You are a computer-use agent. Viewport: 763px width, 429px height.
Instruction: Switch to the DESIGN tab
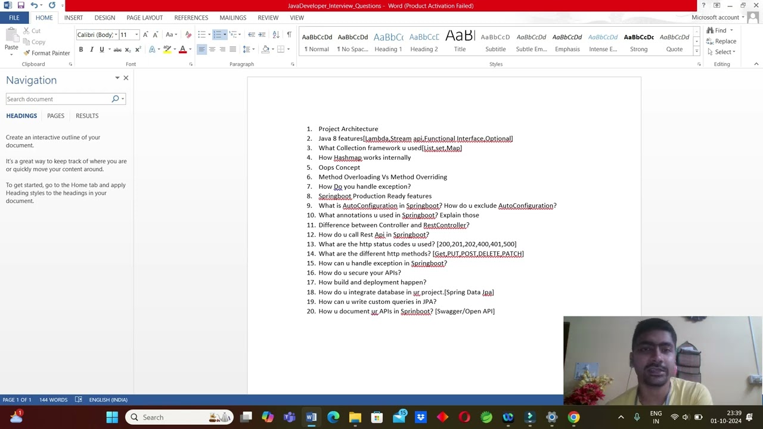104,18
